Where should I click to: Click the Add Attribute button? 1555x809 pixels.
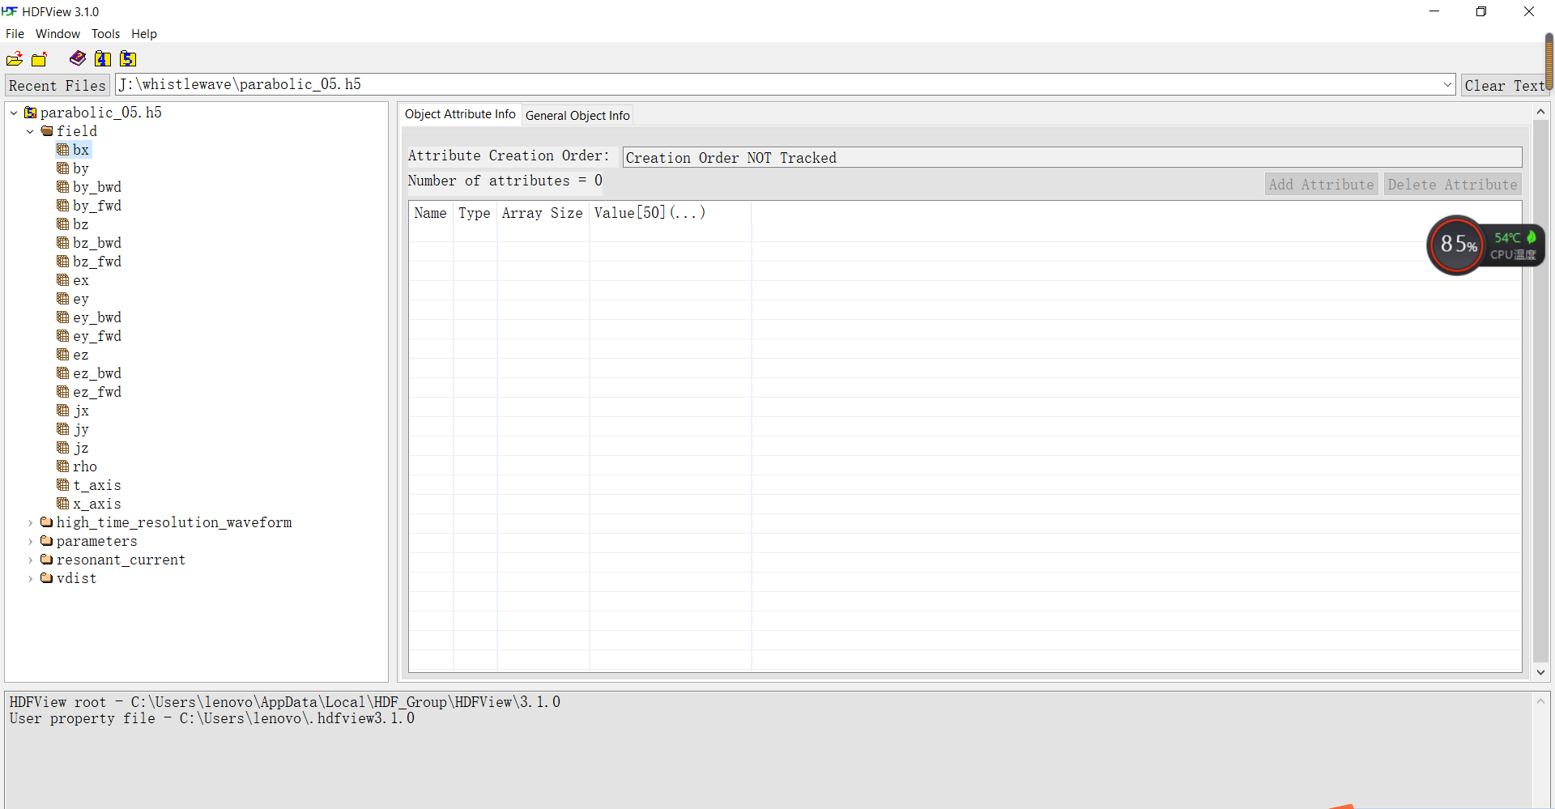(1321, 184)
